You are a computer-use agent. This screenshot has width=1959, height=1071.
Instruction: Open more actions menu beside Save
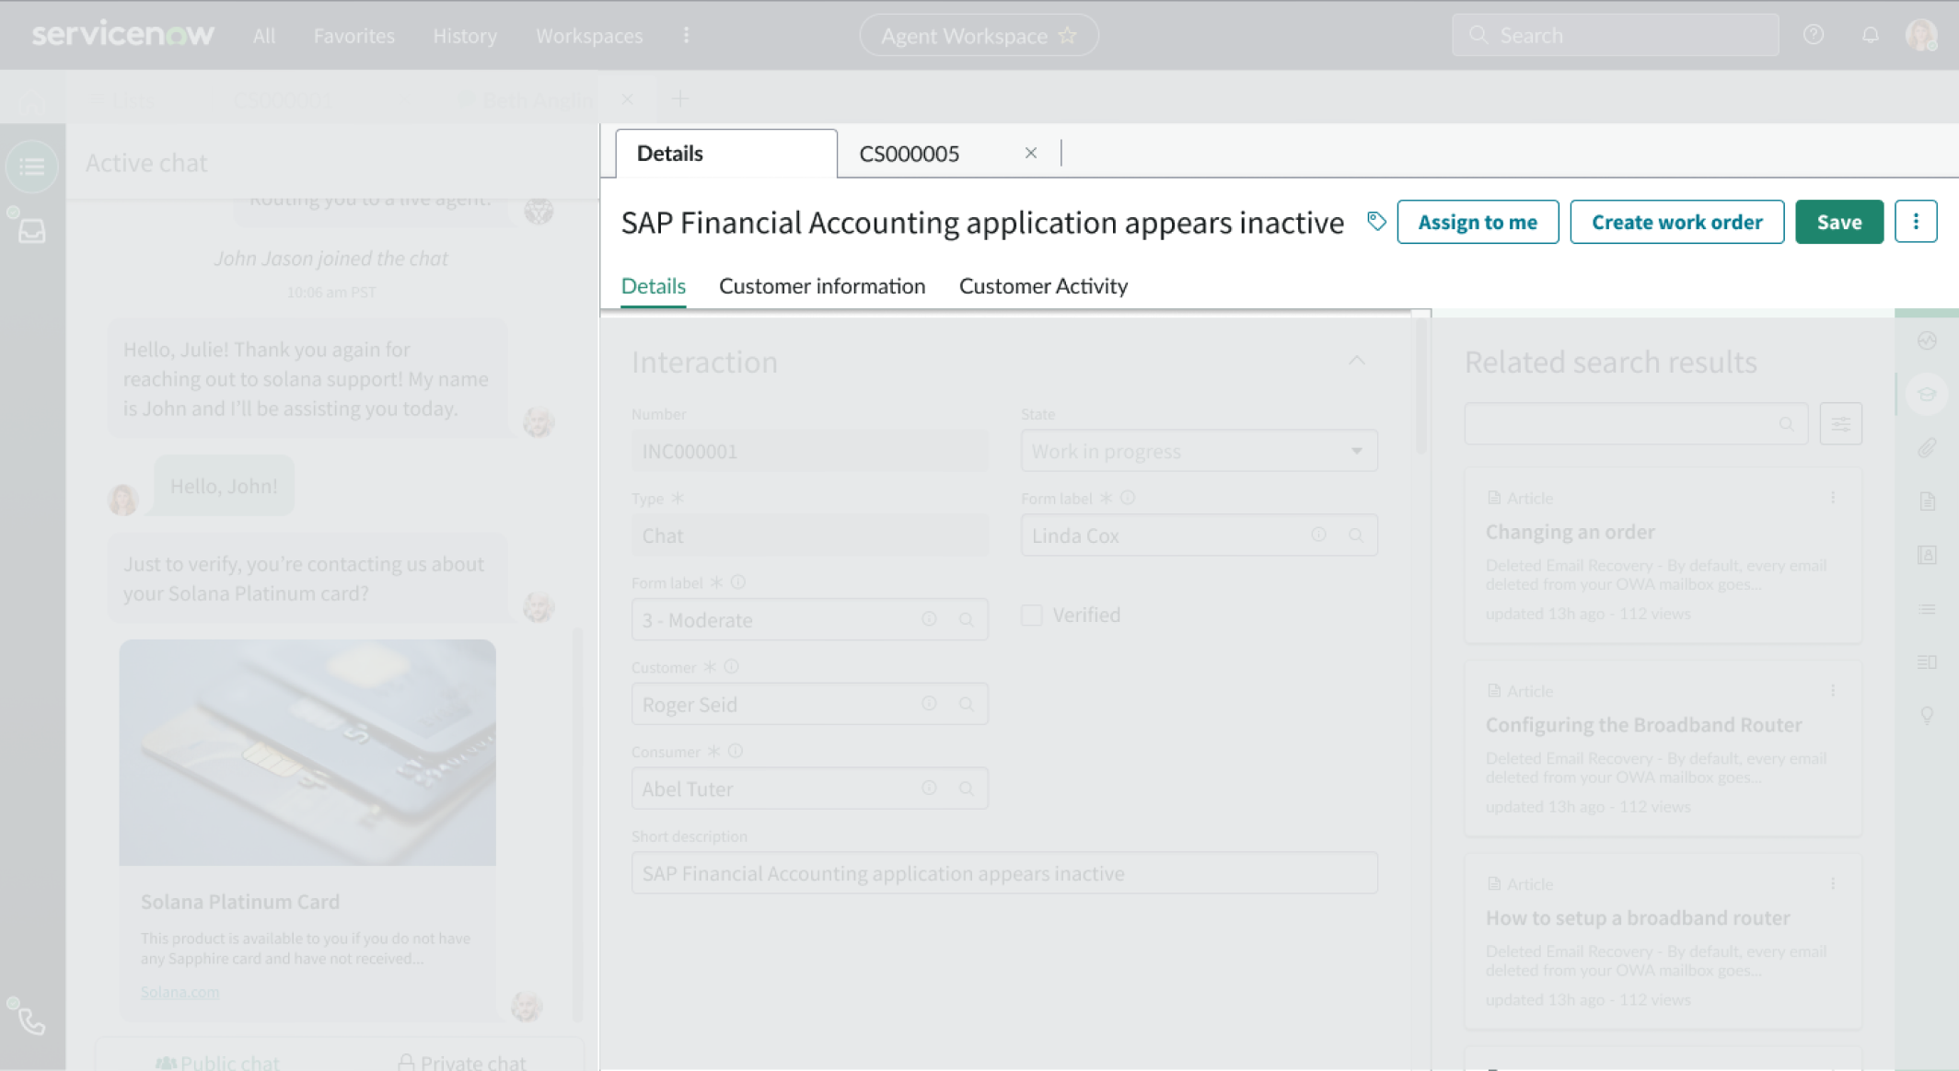(1916, 222)
